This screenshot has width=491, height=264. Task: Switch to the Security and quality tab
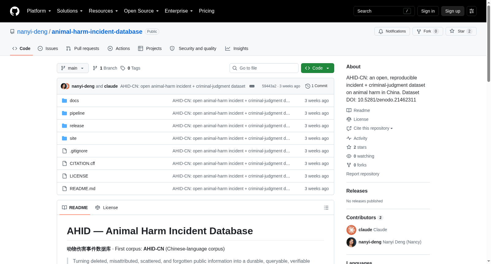(193, 48)
